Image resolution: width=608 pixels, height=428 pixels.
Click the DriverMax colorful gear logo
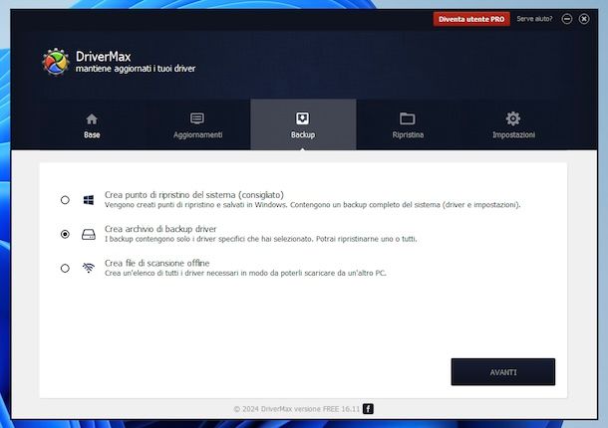coord(56,62)
